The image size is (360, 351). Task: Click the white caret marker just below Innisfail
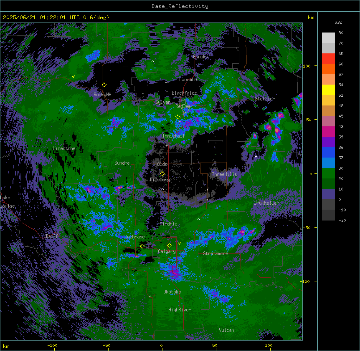click(x=167, y=145)
